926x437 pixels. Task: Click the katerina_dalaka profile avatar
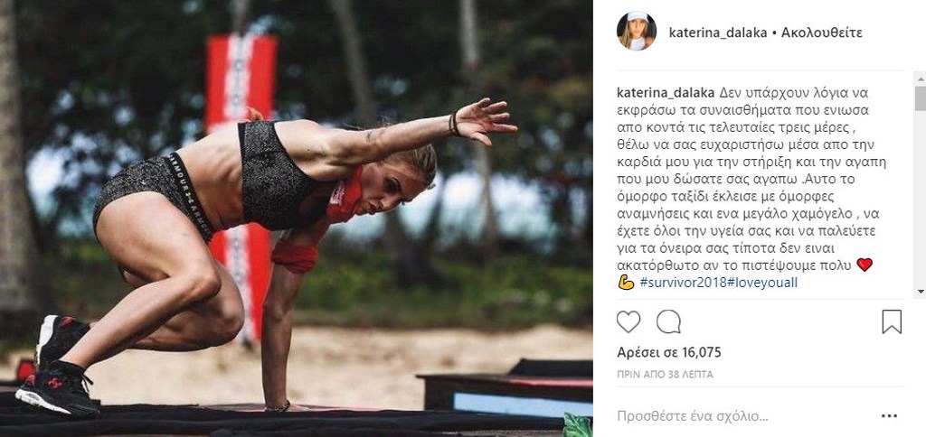tap(637, 32)
